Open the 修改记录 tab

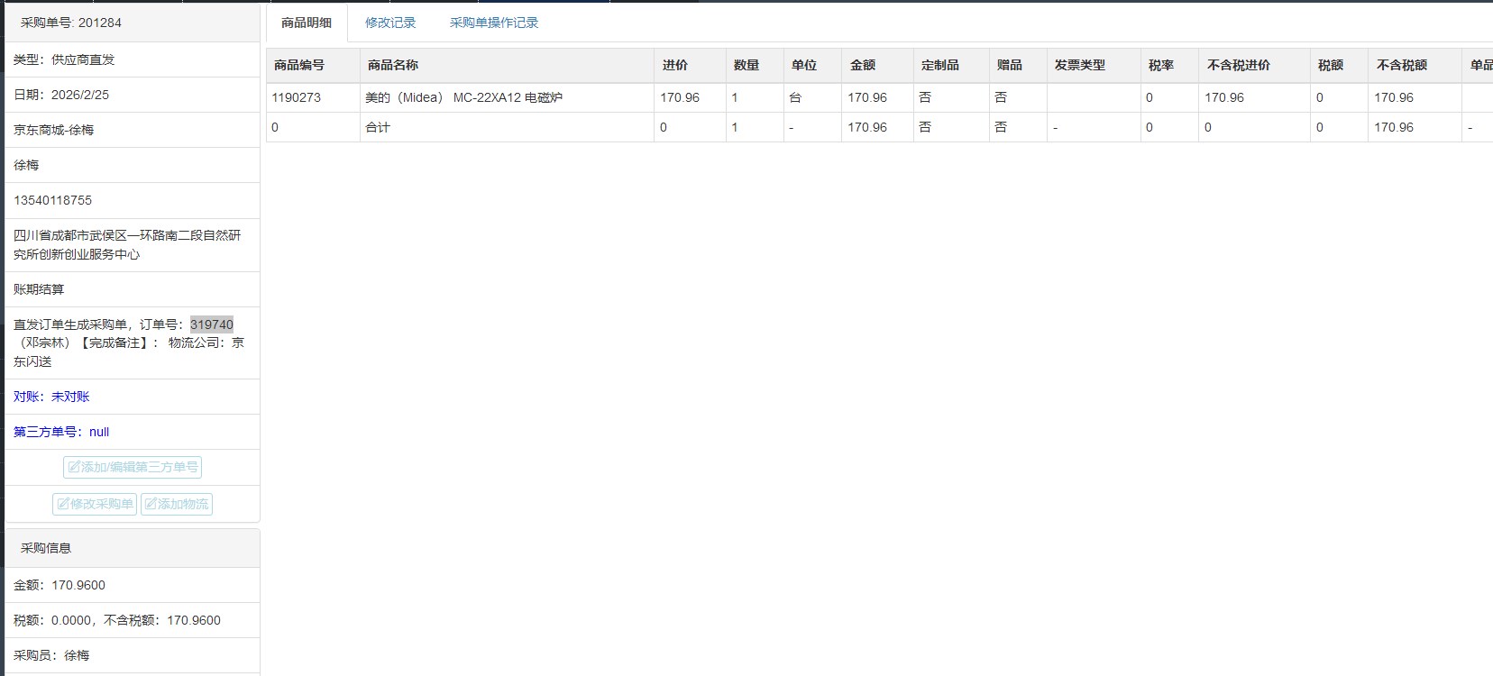click(x=390, y=23)
